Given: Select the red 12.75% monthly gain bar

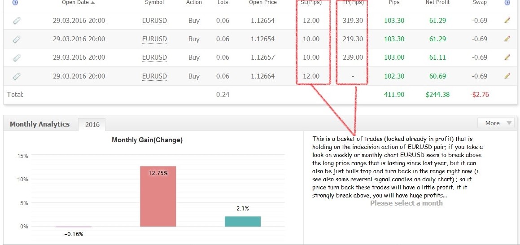Looking at the screenshot, I should click(158, 197).
